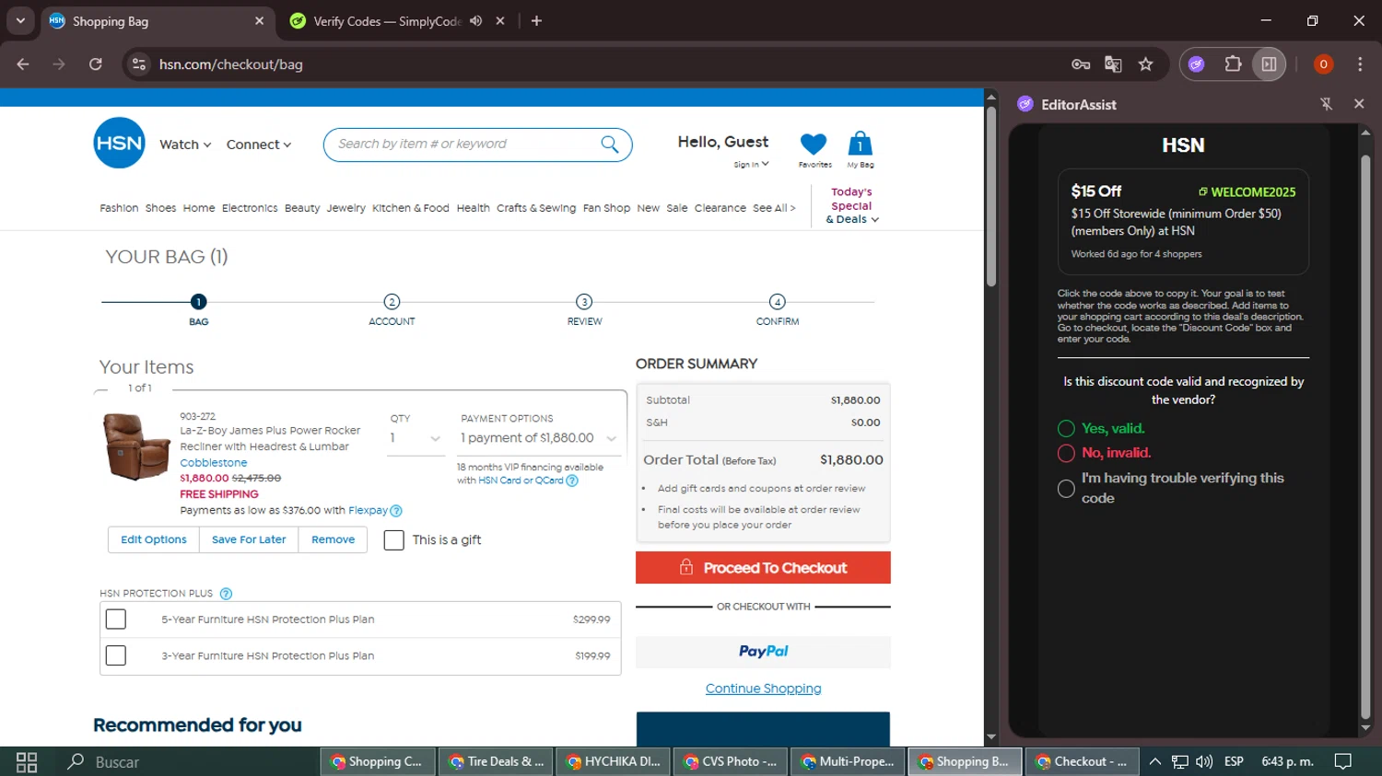
Task: Close the EditorAssist panel
Action: 1359,104
